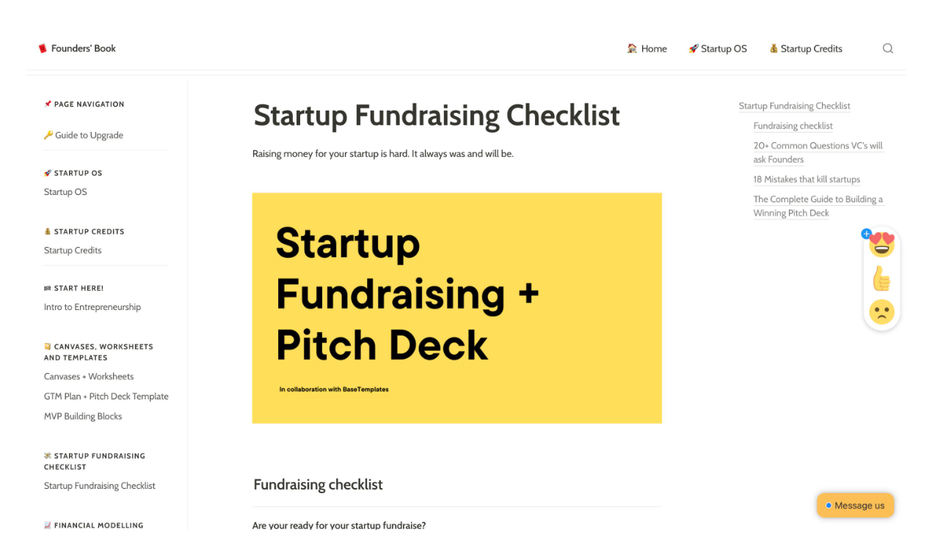Jump to Complete Guide to Pitch Deck
Image resolution: width=932 pixels, height=557 pixels.
click(818, 206)
